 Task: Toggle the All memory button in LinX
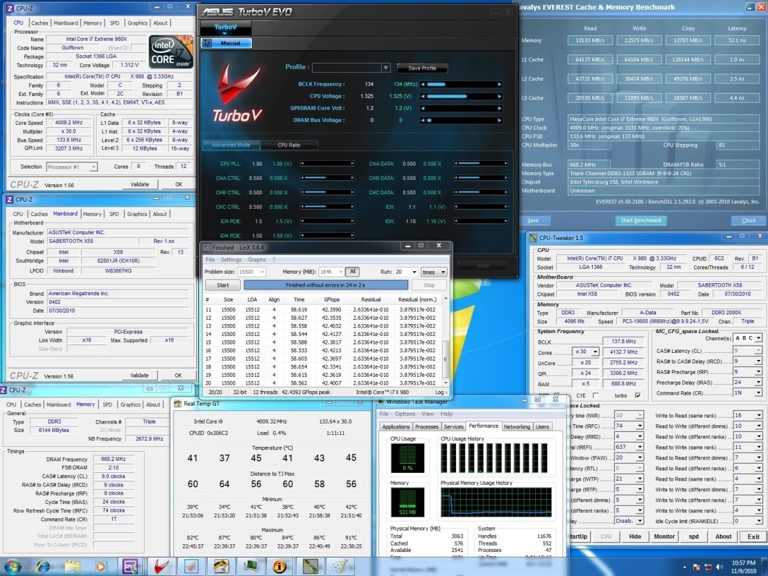353,272
